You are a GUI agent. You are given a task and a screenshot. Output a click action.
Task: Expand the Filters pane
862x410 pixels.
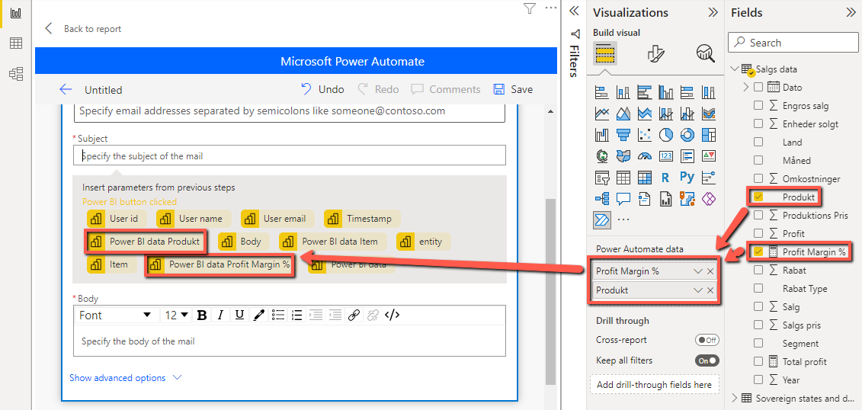click(575, 10)
